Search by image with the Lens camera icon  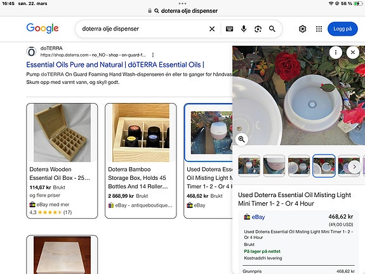[x=258, y=29]
